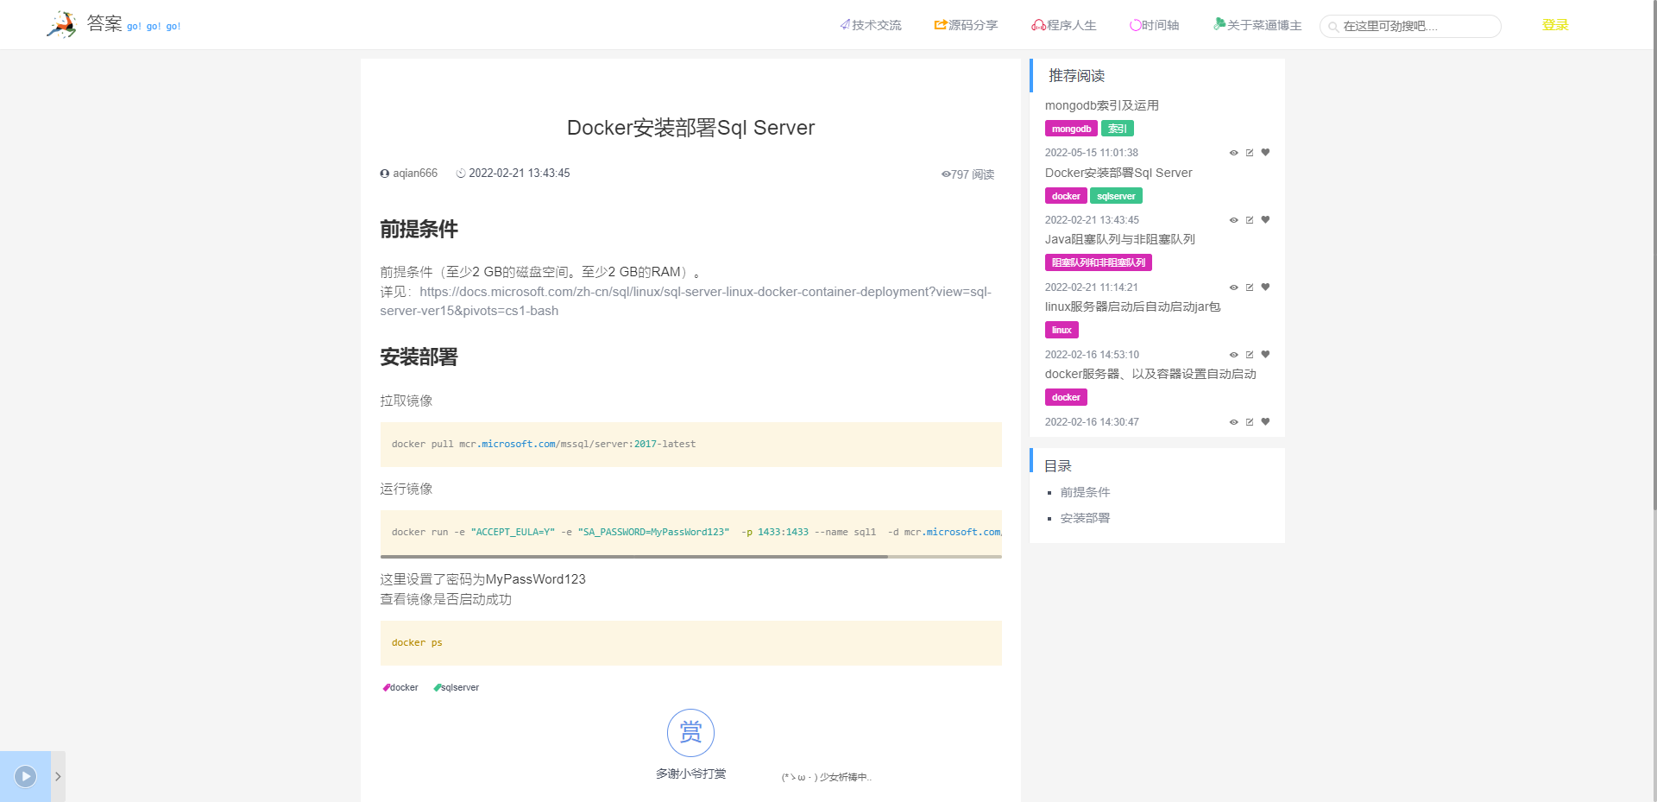Click comment icon on 2022-02-21 13:43:45 sidebar row
Screen dimensions: 1657x802
point(1250,220)
